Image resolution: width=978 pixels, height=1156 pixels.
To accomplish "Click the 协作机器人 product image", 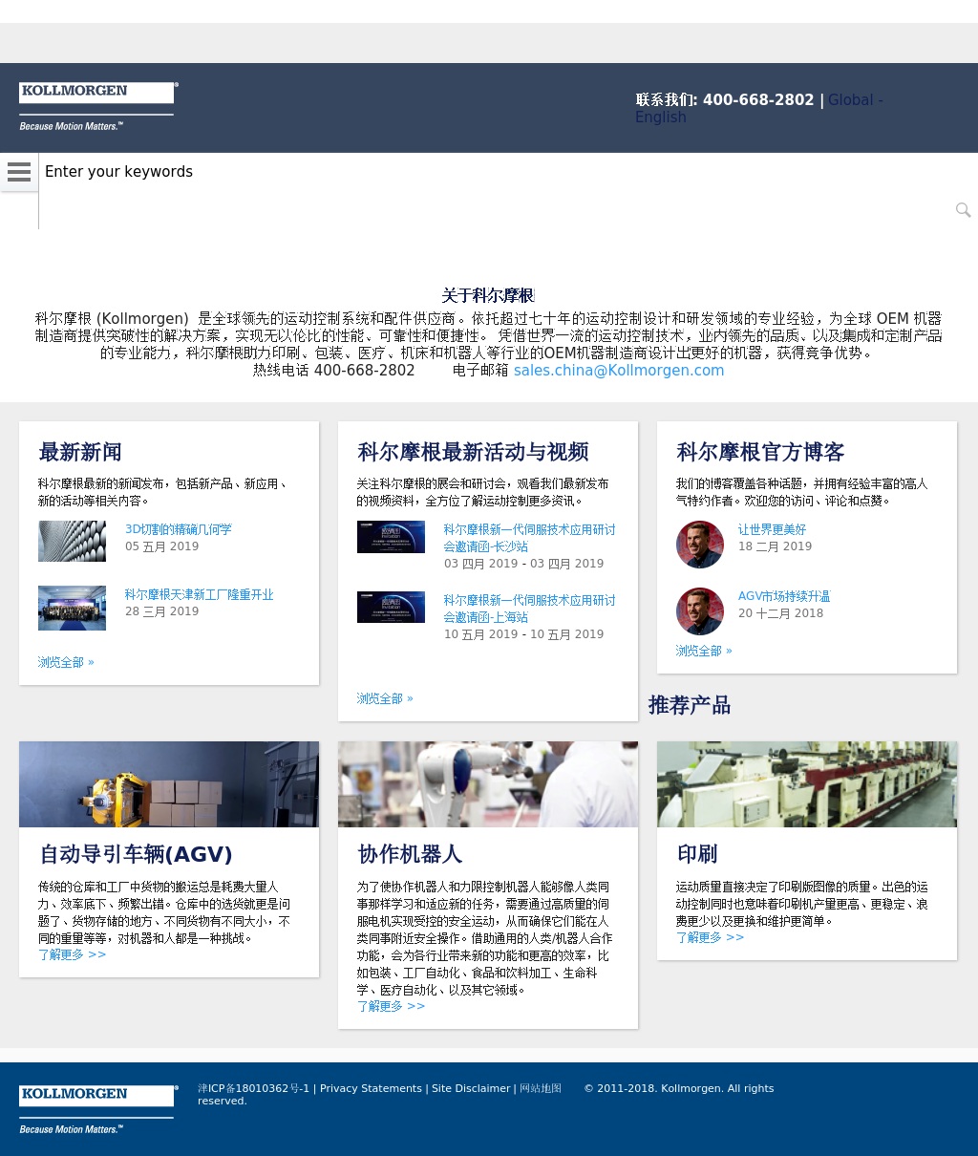I will [487, 783].
